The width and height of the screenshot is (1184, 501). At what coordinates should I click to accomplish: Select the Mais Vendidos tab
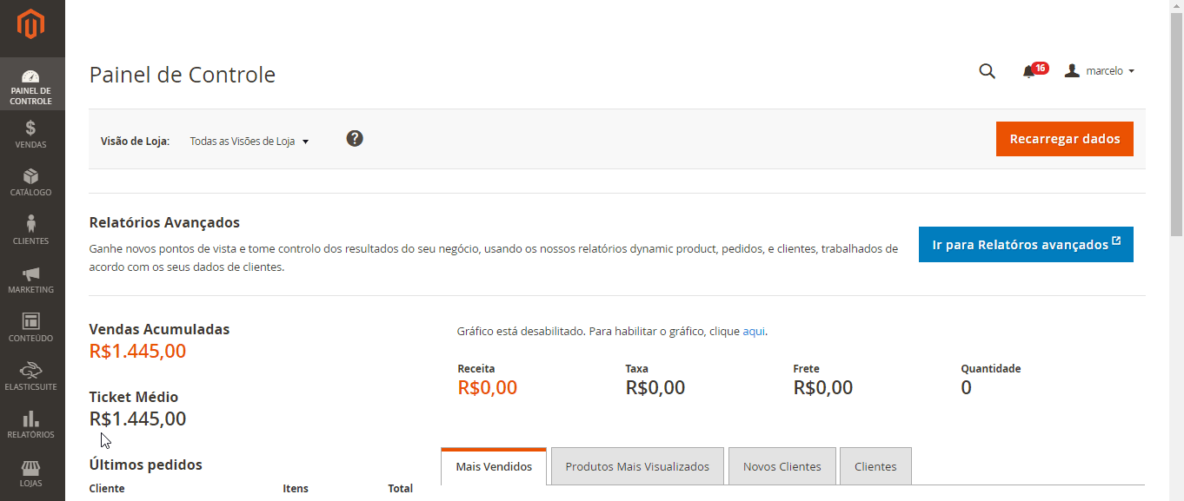point(494,466)
